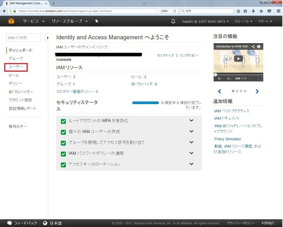Open the カスタマー管理ポリシー: 3 link
This screenshot has height=227, width=283.
point(77,92)
